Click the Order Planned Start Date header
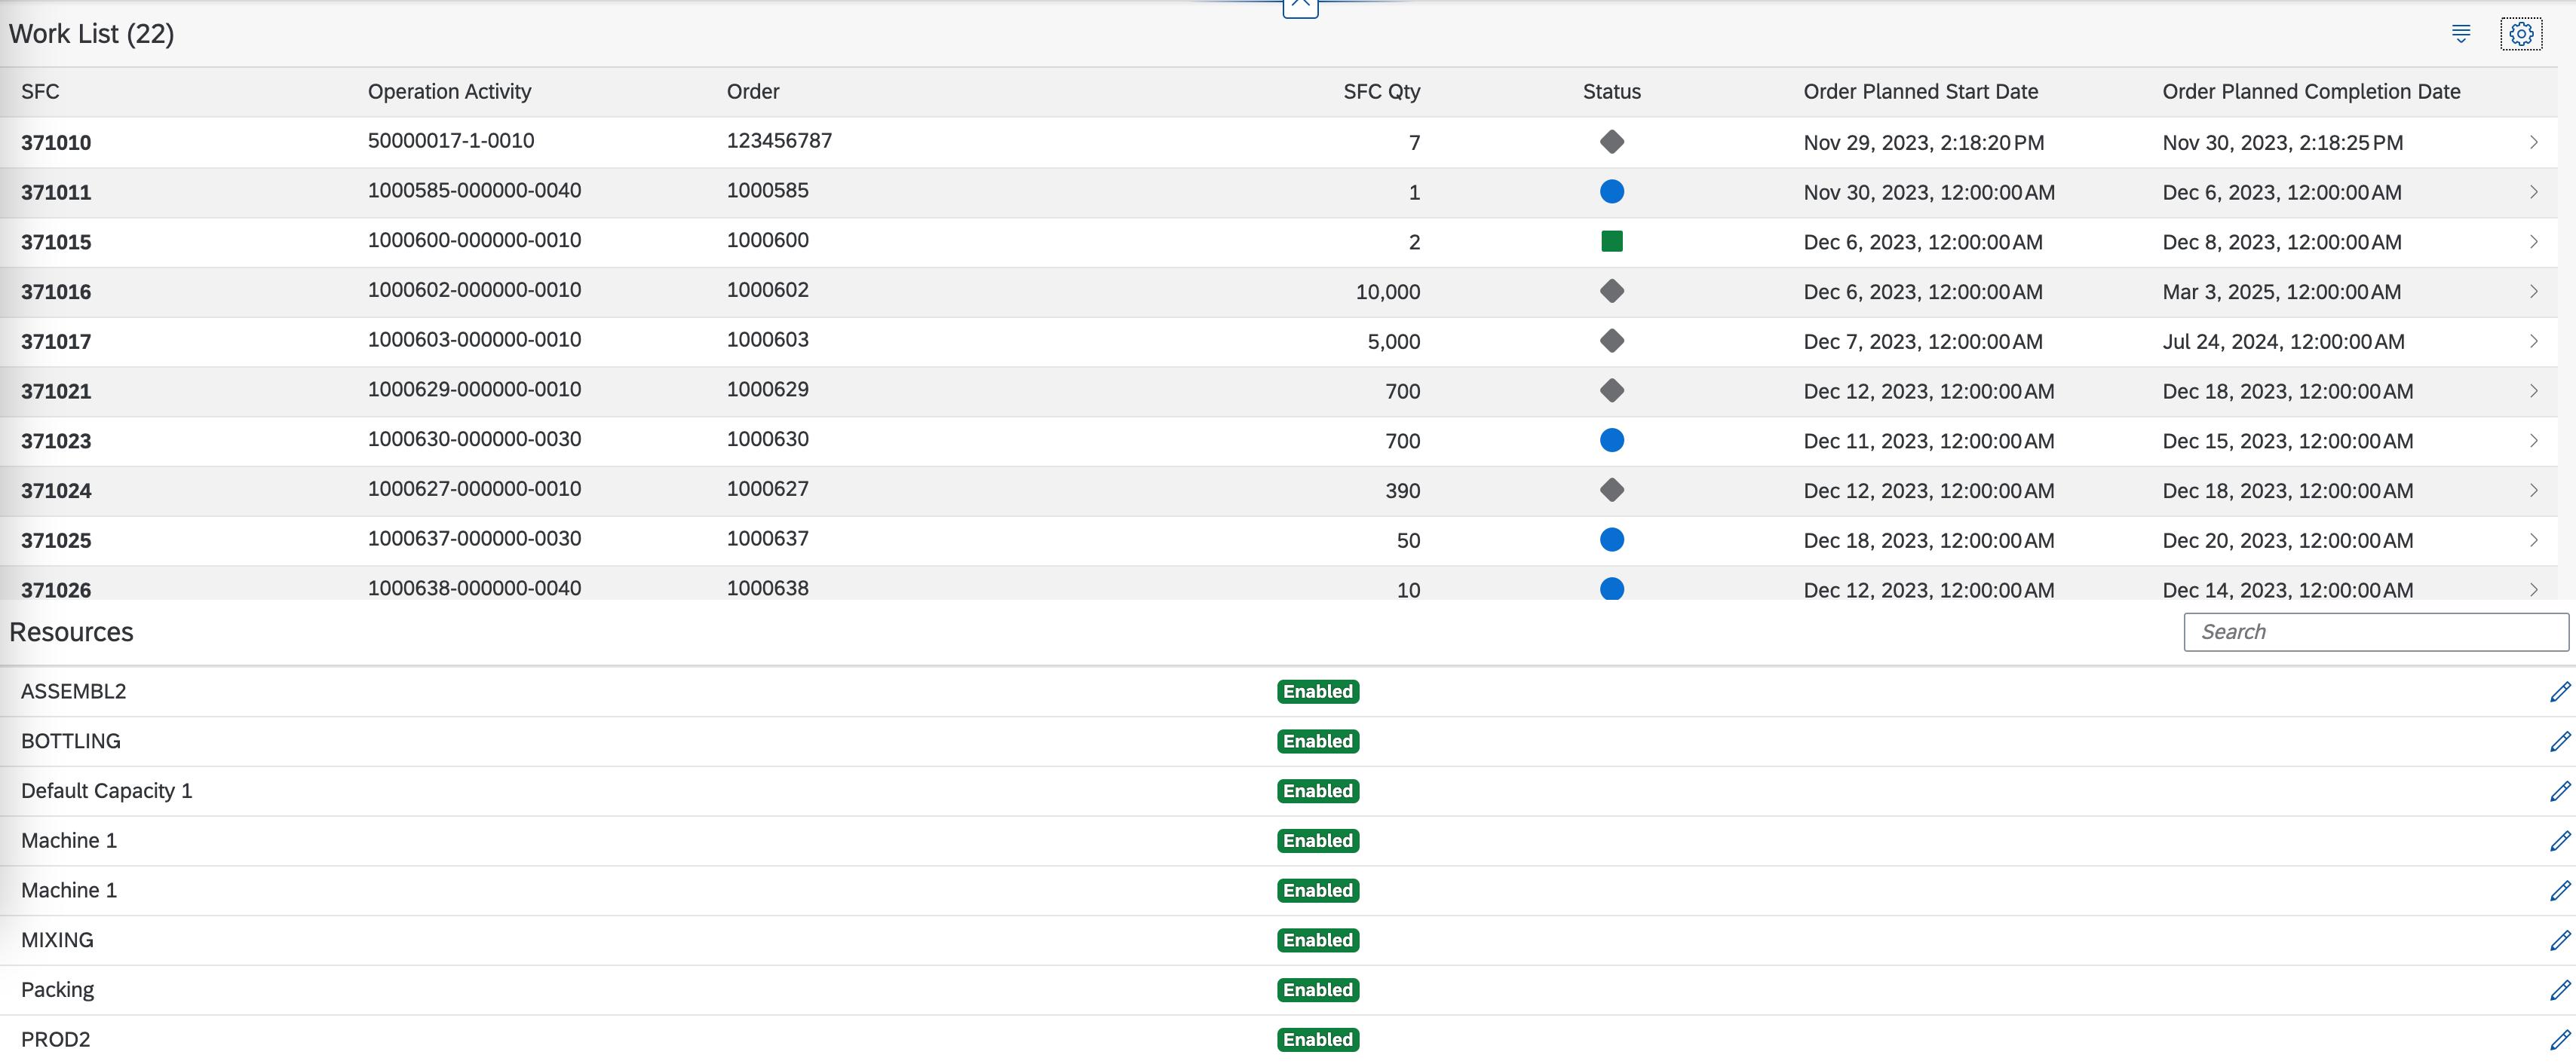 [x=1920, y=92]
